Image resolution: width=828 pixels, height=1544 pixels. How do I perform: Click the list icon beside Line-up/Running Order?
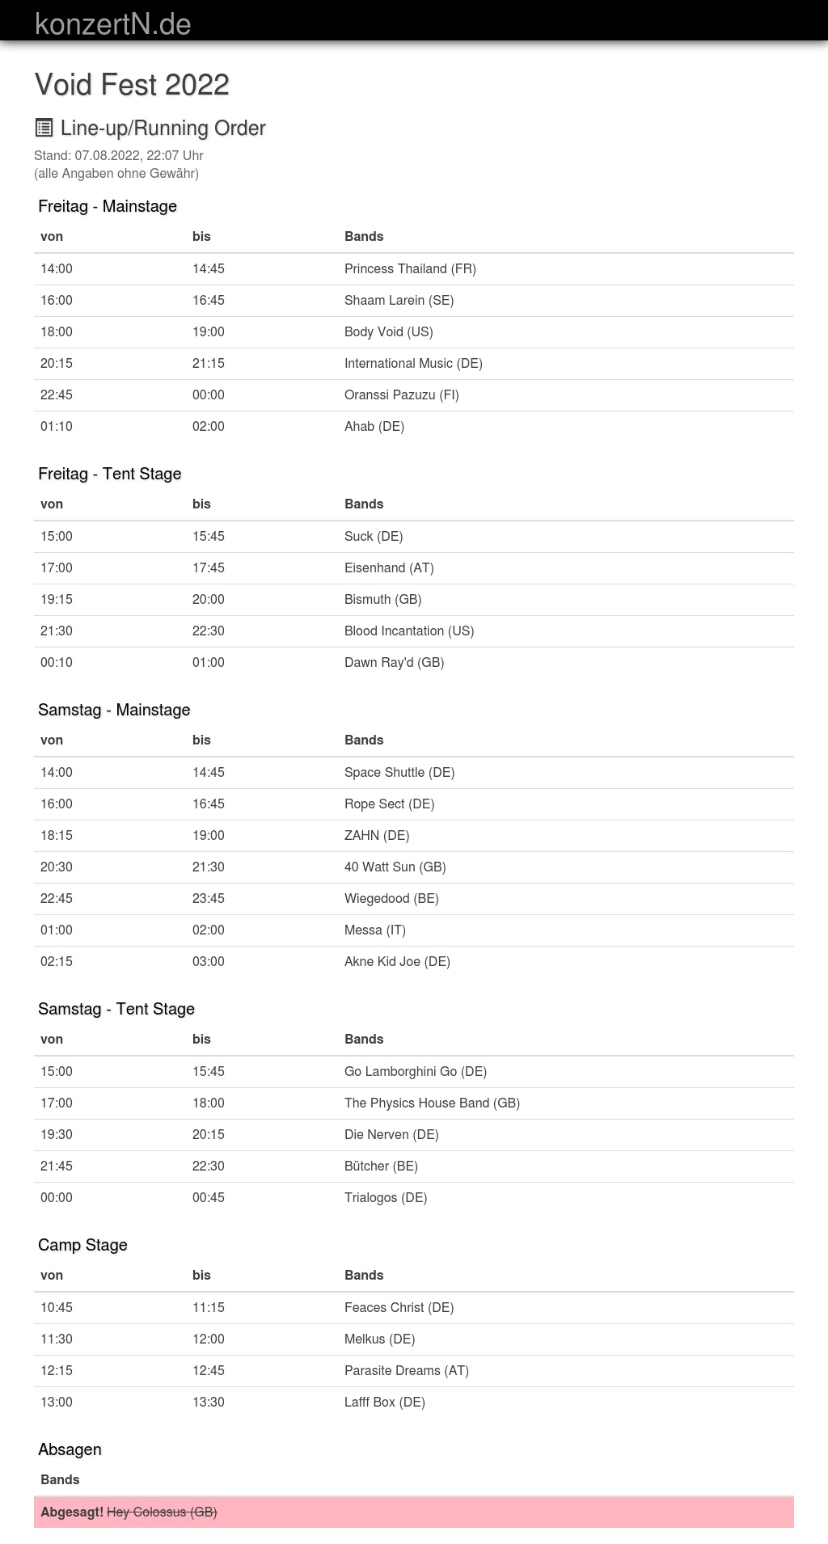[x=44, y=128]
